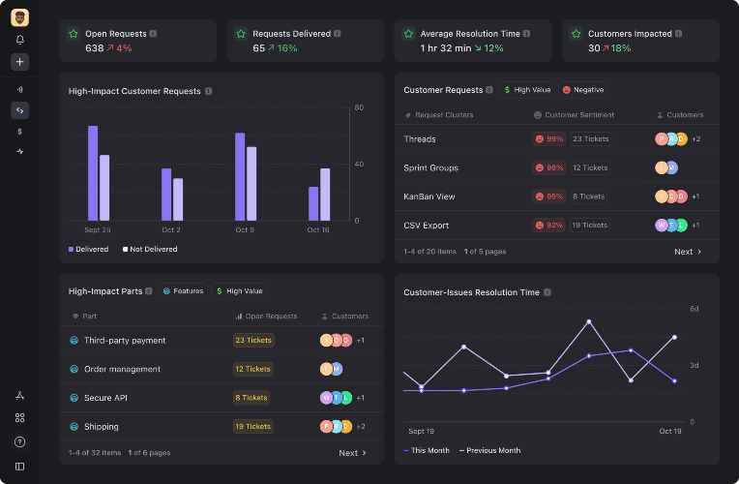The width and height of the screenshot is (739, 484).
Task: Click the 23 Tickets badge for Third-party payment
Action: click(x=252, y=341)
